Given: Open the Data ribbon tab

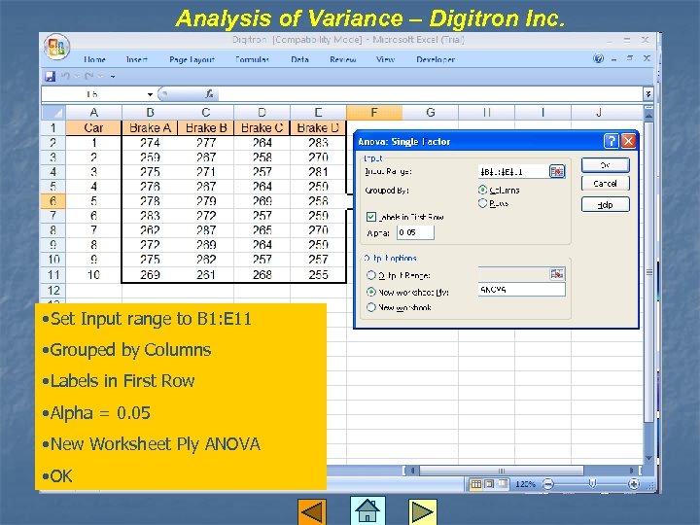Looking at the screenshot, I should pos(299,59).
